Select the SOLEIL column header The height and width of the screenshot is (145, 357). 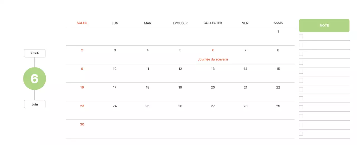tap(82, 23)
